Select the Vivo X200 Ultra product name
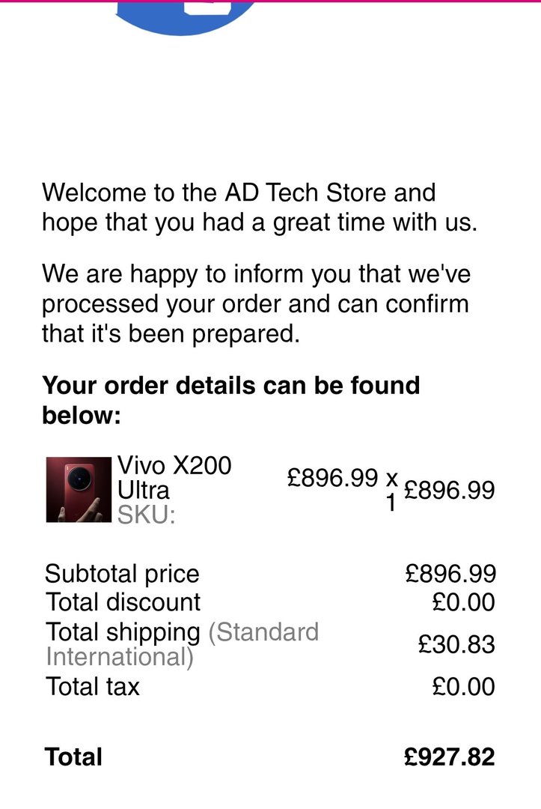 174,478
